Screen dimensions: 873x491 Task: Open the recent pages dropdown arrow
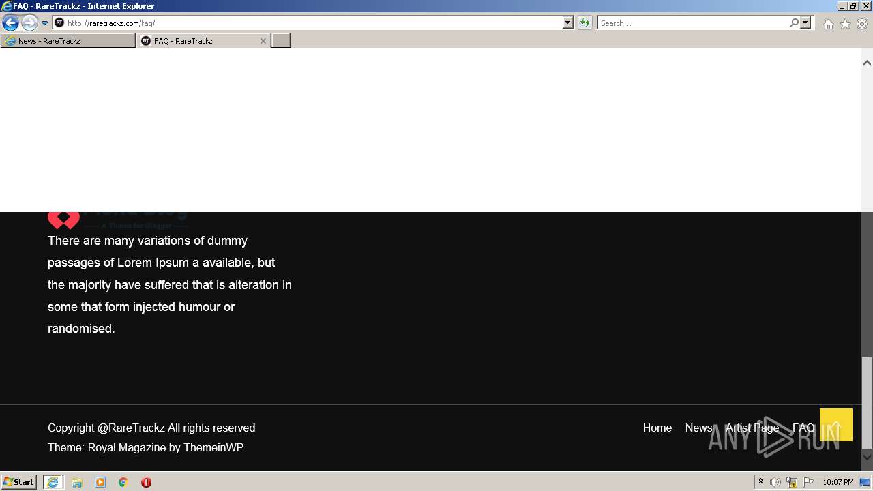pyautogui.click(x=45, y=23)
